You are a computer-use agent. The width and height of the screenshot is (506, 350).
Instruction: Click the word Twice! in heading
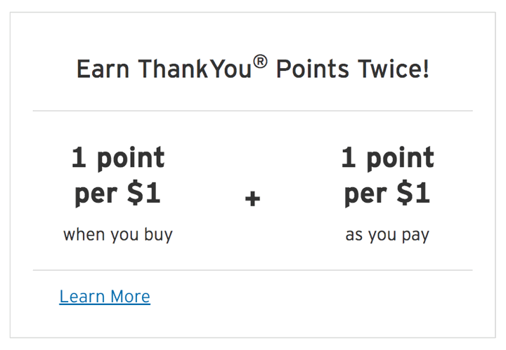click(x=394, y=69)
